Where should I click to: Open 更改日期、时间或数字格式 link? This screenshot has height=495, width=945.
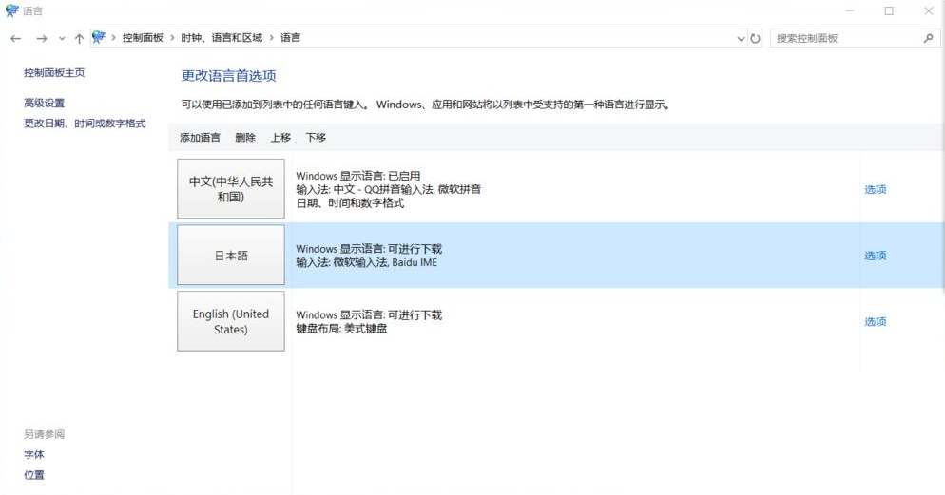(x=85, y=124)
